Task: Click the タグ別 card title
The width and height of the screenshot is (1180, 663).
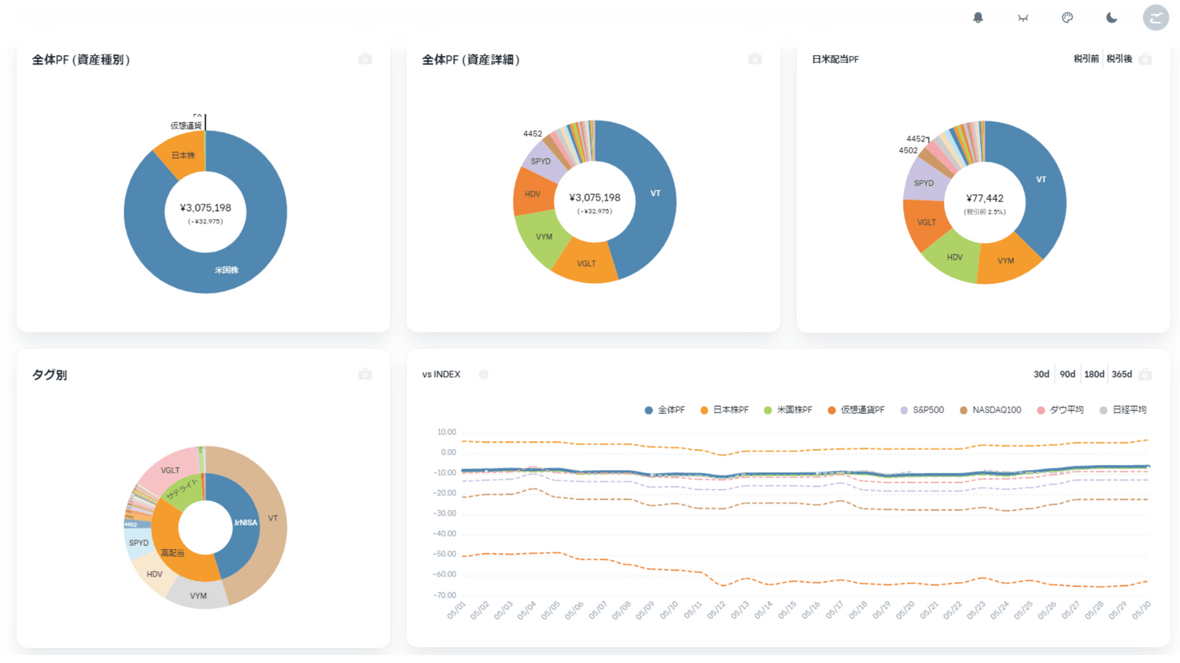Action: coord(49,374)
